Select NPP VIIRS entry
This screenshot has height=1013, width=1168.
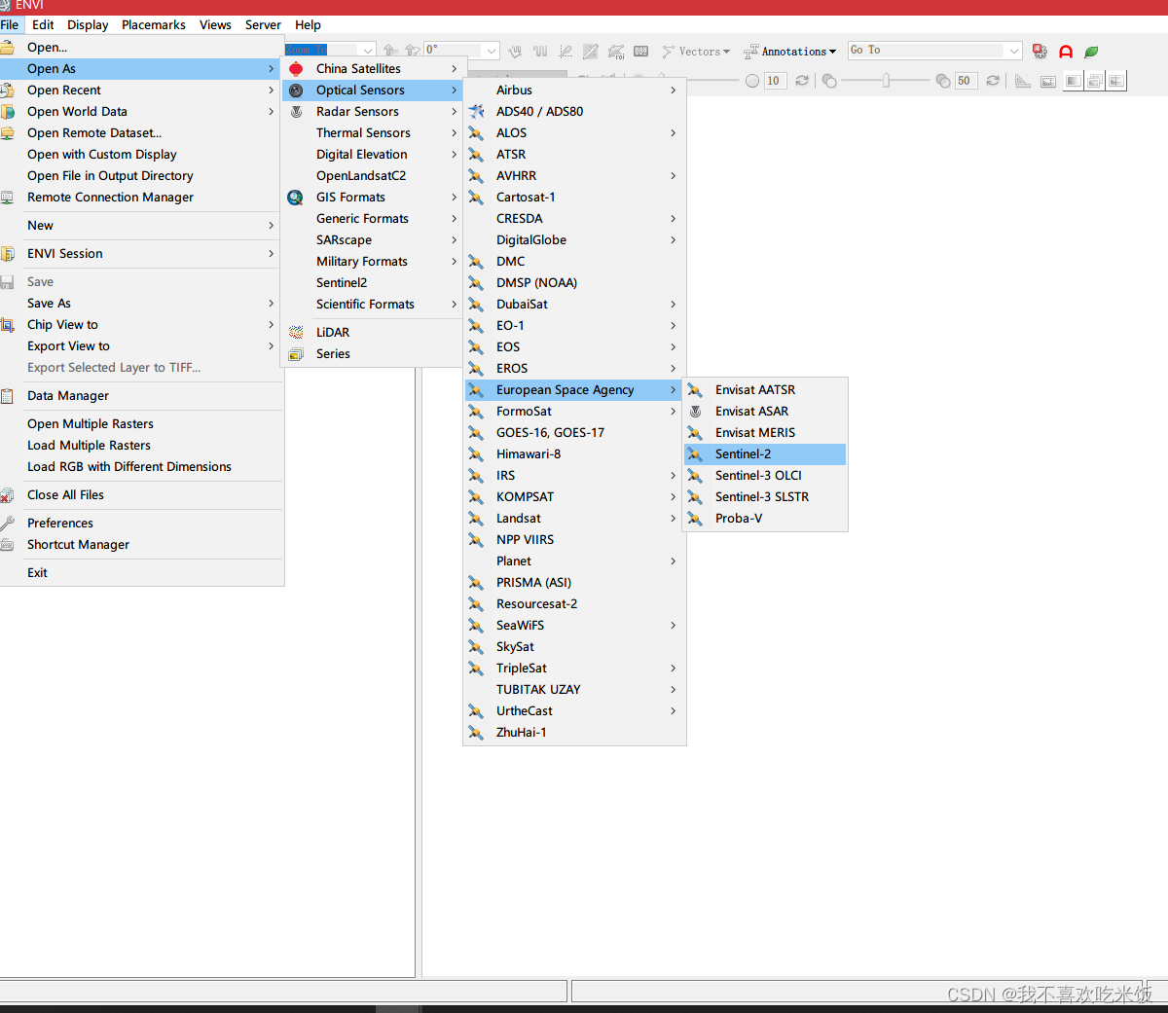(574, 539)
